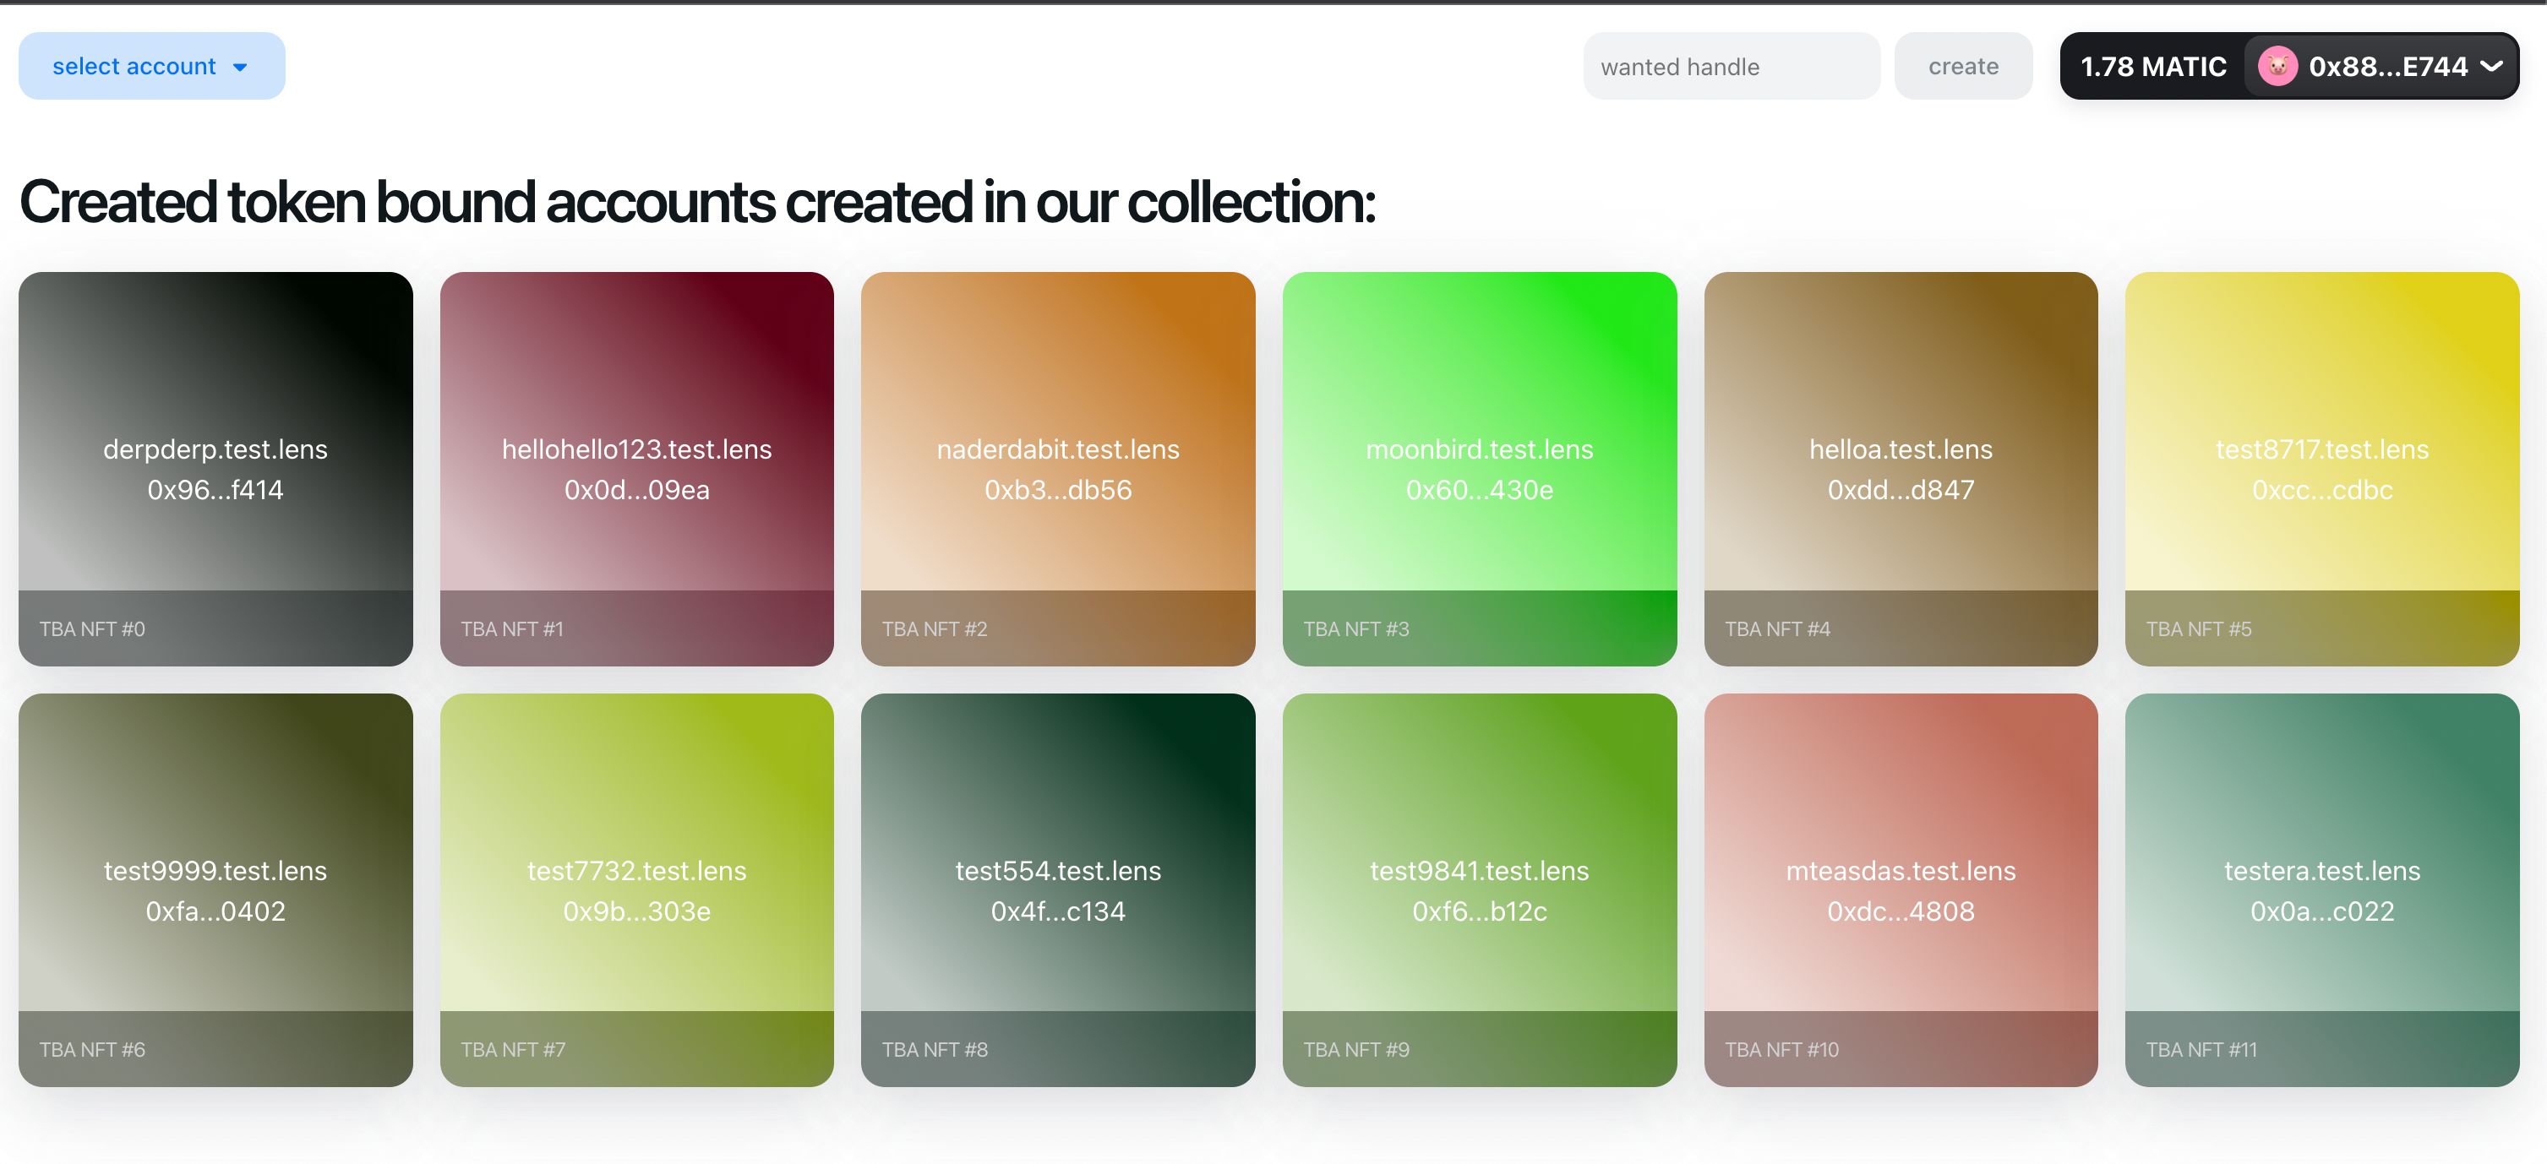Open the select account dropdown
This screenshot has width=2547, height=1164.
pos(151,66)
